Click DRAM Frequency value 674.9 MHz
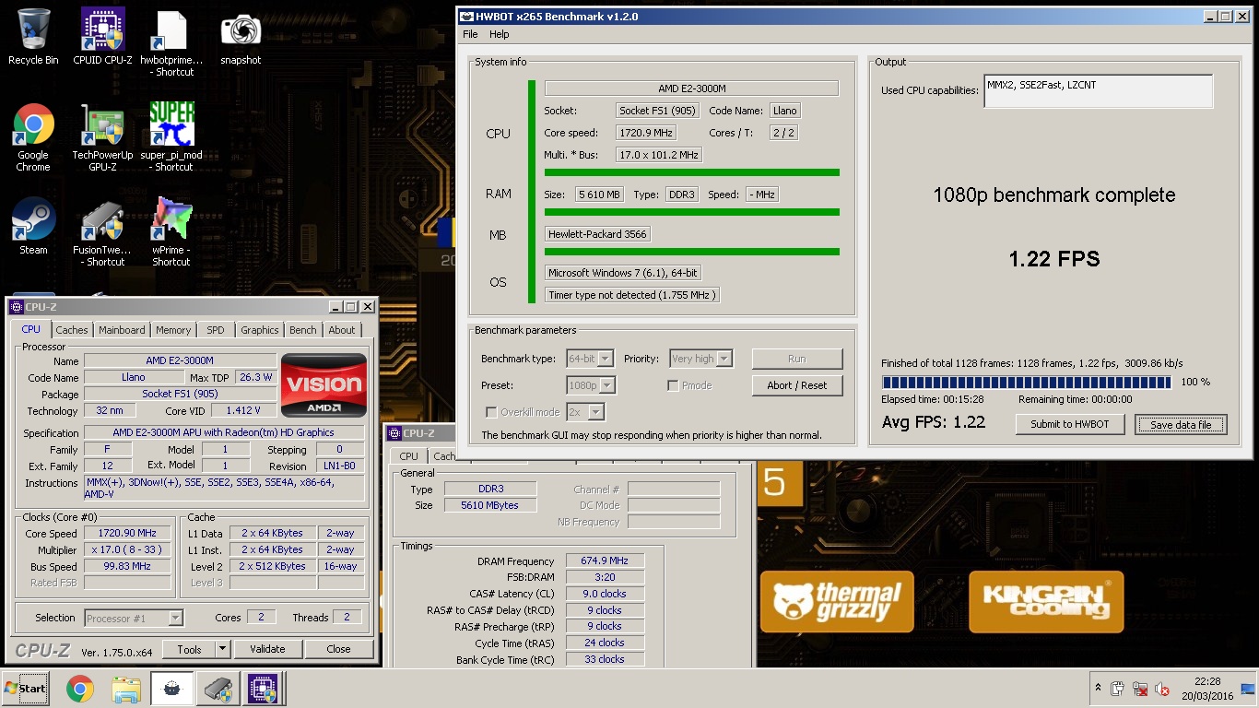 tap(605, 560)
